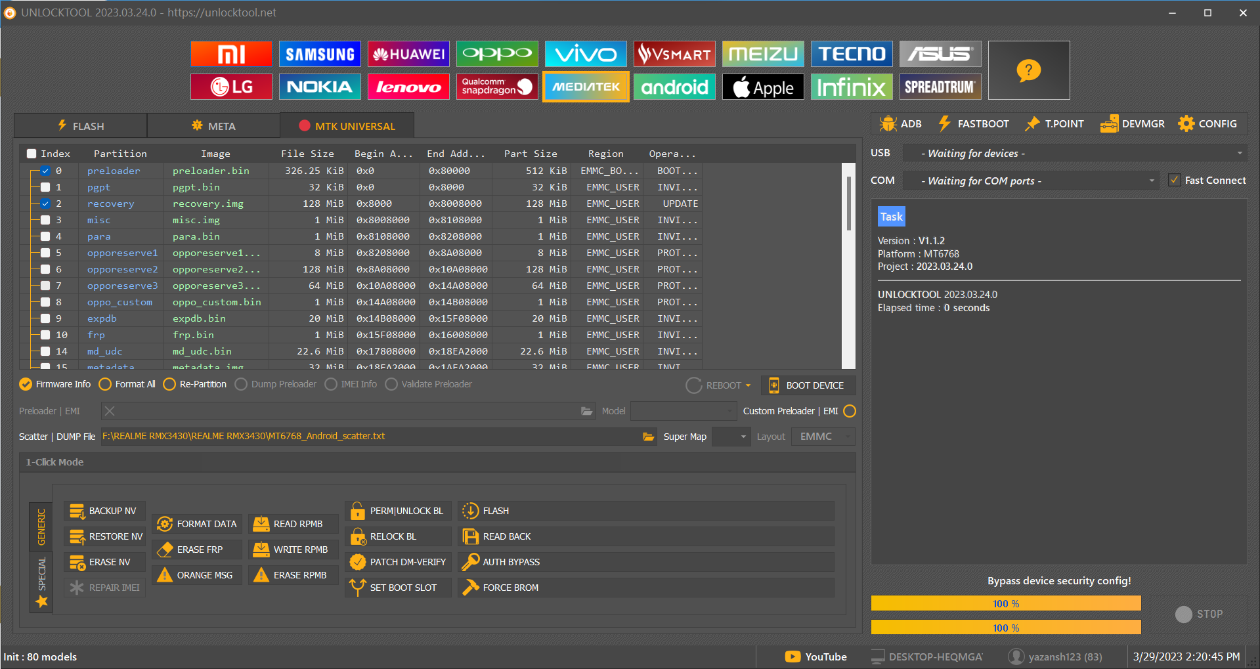Switch to the FLASH tab
This screenshot has height=669, width=1260.
(81, 125)
